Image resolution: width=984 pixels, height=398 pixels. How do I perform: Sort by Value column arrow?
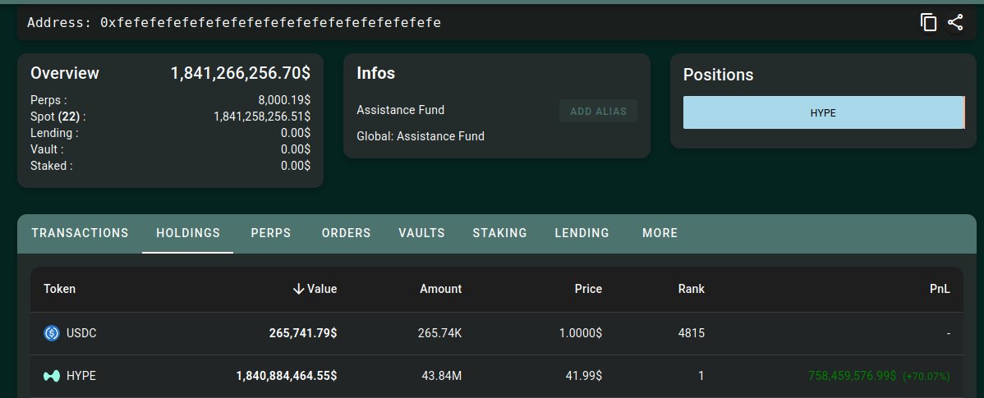tap(299, 289)
